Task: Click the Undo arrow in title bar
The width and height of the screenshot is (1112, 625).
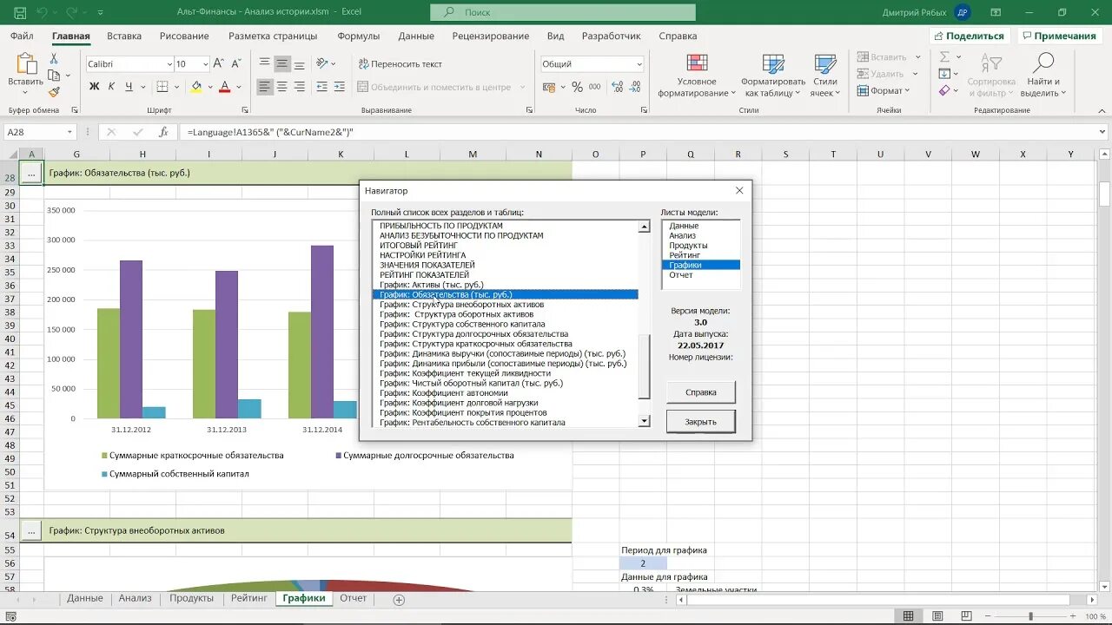Action: (43, 13)
